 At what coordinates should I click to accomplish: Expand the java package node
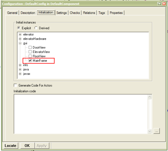20,70
